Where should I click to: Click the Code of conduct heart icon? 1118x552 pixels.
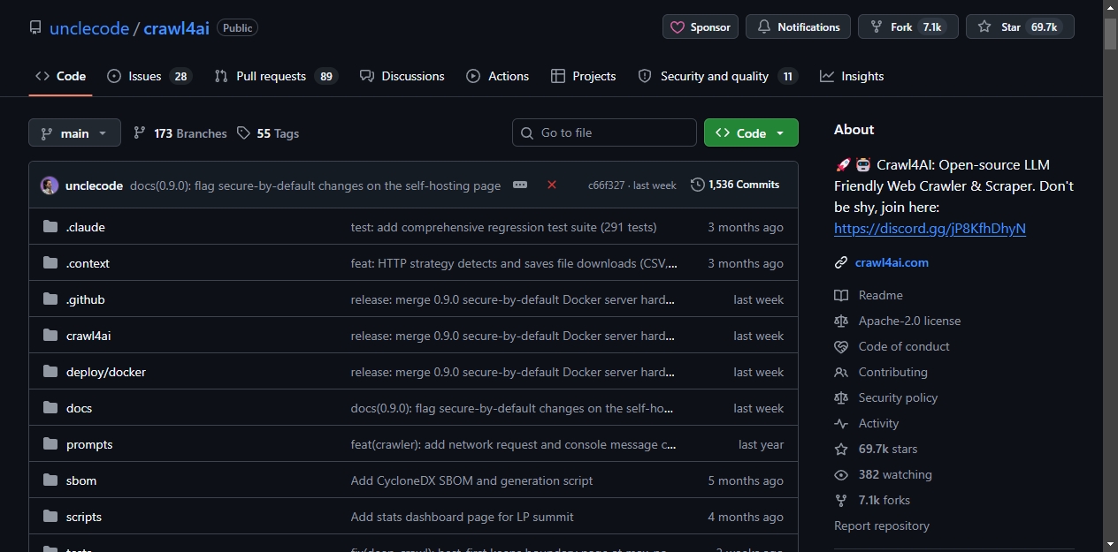[841, 346]
